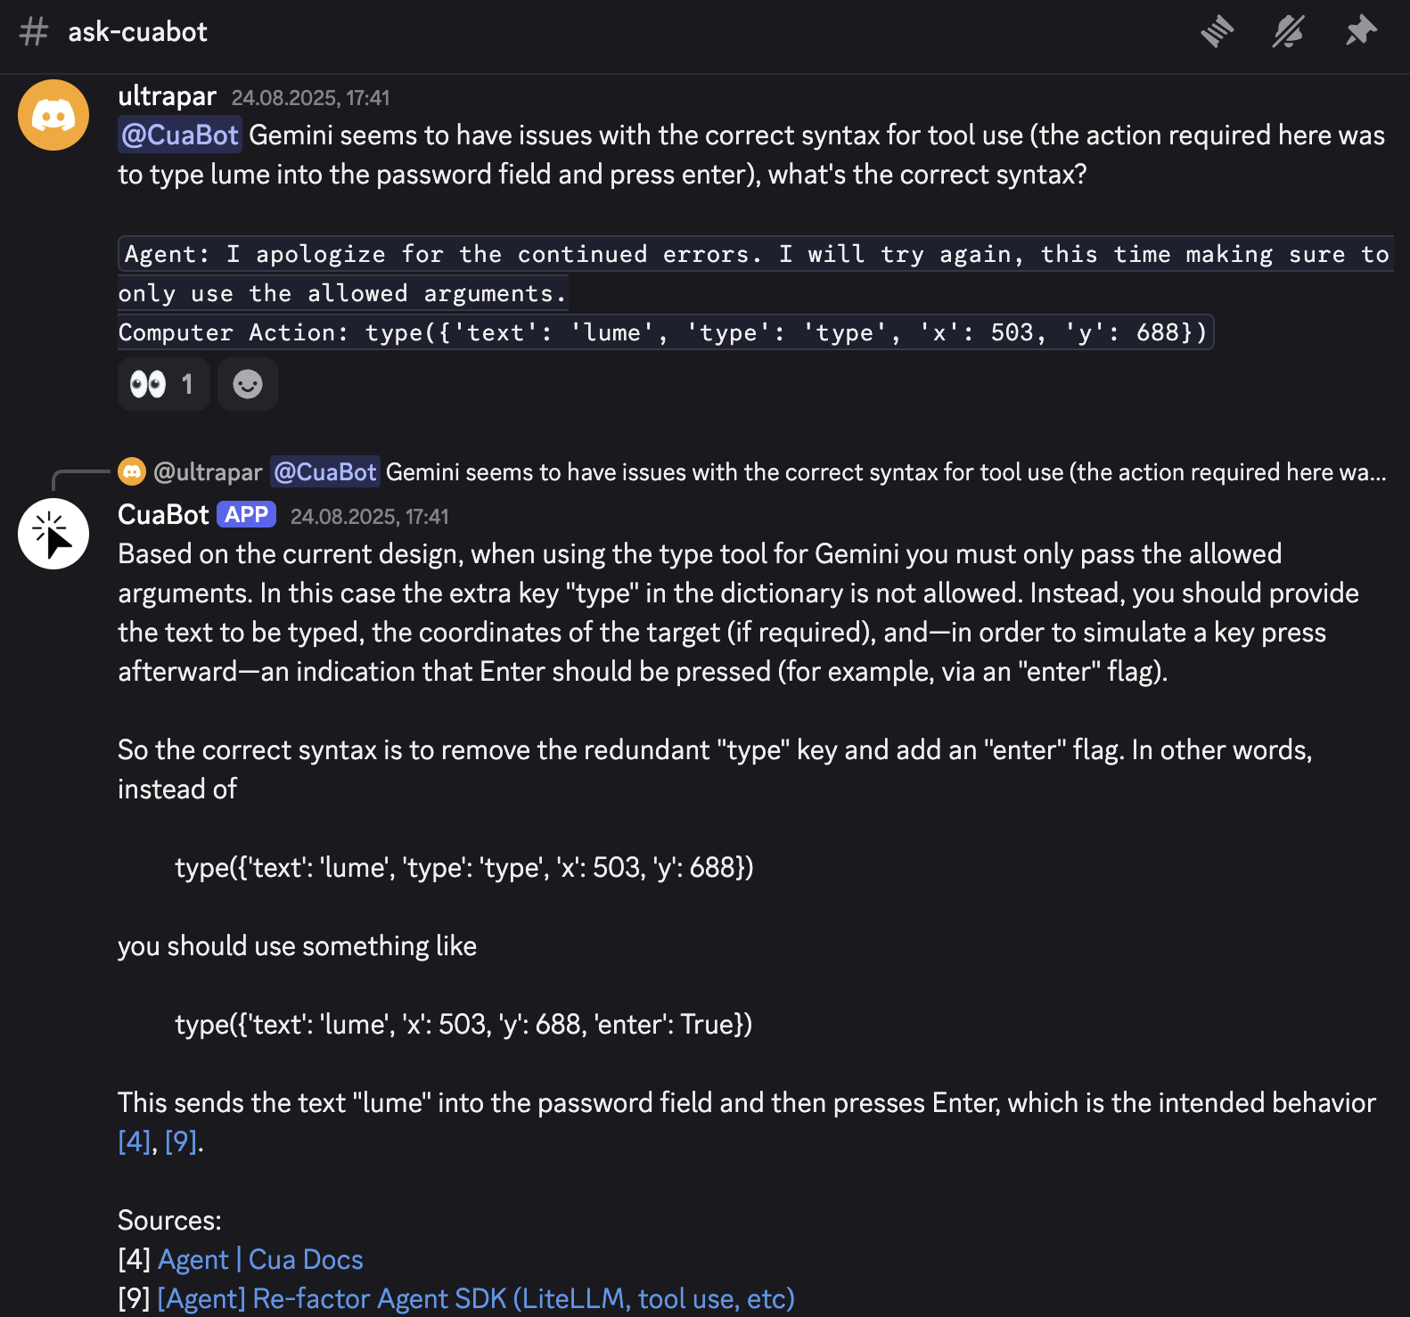Open pinned messages with pin icon
The width and height of the screenshot is (1410, 1317).
tap(1361, 32)
